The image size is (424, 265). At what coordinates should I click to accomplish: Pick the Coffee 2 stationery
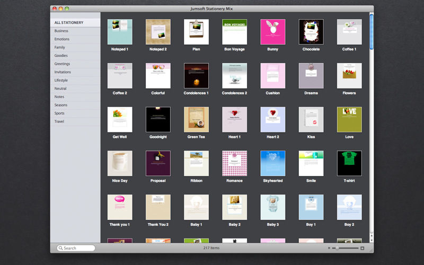coord(120,76)
